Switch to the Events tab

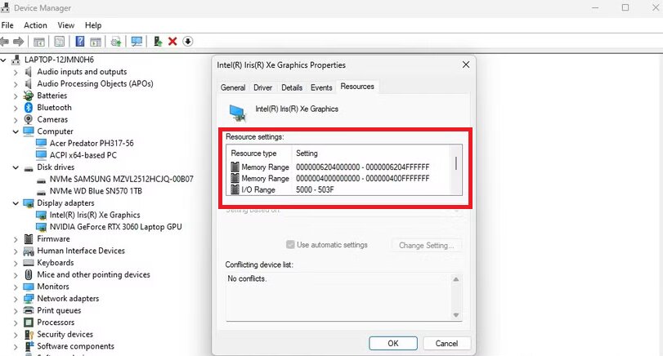[321, 87]
